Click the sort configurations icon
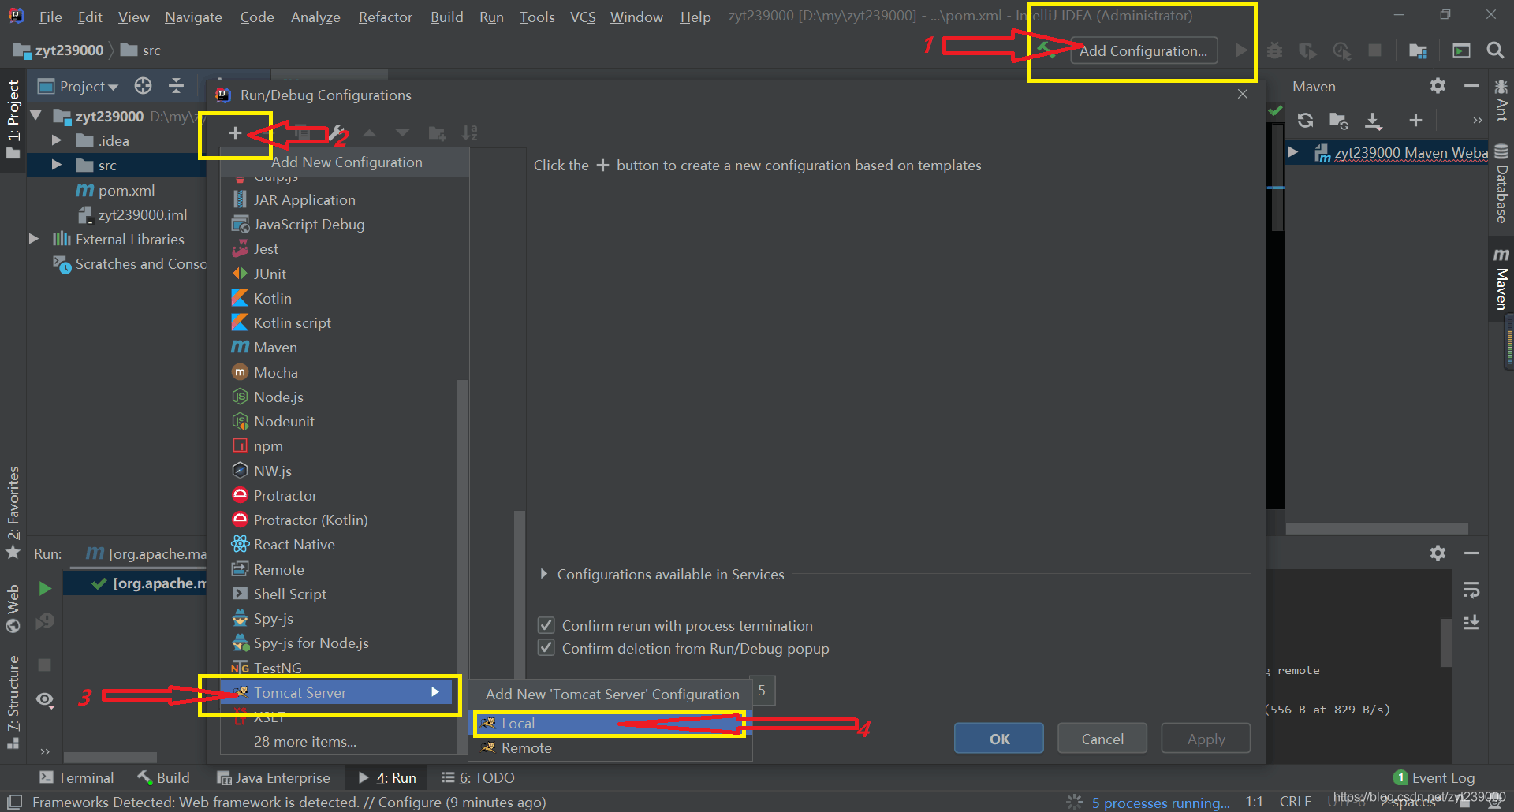Screen dimensions: 1514x812 coord(470,133)
